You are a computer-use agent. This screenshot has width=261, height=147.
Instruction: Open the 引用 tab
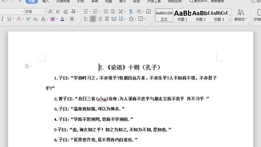(81, 1)
